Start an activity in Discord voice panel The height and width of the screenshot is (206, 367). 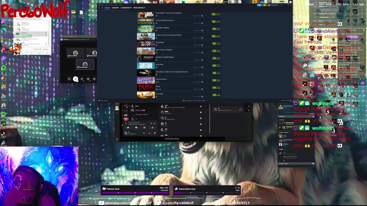tap(144, 128)
